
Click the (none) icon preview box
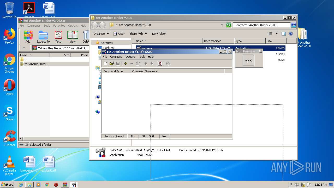(249, 60)
